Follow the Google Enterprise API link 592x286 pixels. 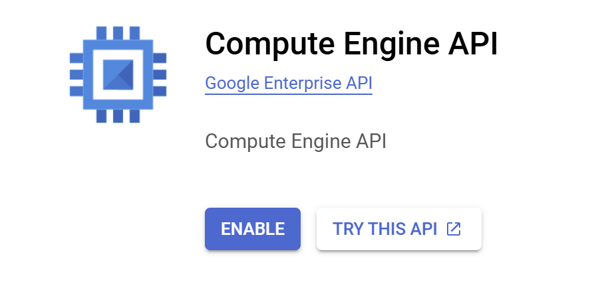coord(288,84)
